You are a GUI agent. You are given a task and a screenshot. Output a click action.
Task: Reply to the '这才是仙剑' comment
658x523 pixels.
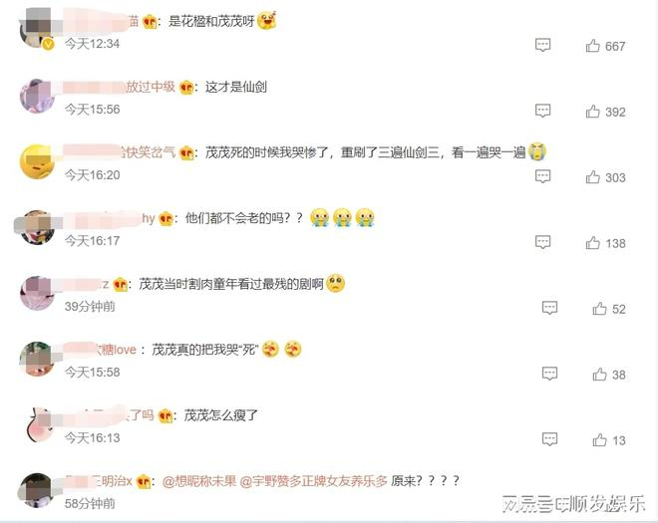coord(542,111)
